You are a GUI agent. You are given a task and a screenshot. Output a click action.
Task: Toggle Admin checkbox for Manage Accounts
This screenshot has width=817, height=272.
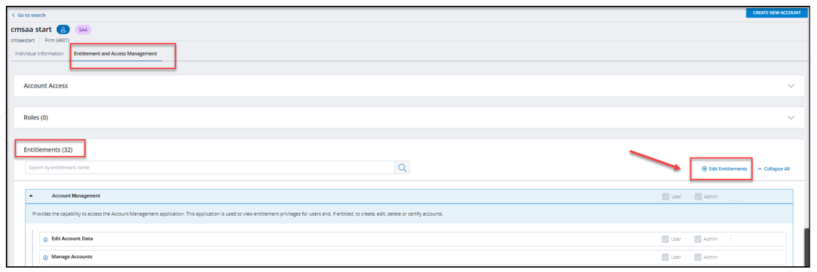pyautogui.click(x=697, y=257)
